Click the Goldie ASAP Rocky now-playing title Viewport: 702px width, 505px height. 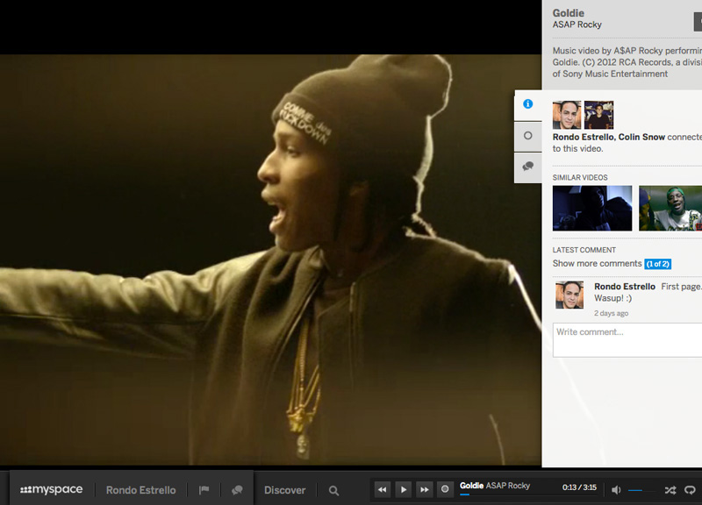tap(495, 486)
